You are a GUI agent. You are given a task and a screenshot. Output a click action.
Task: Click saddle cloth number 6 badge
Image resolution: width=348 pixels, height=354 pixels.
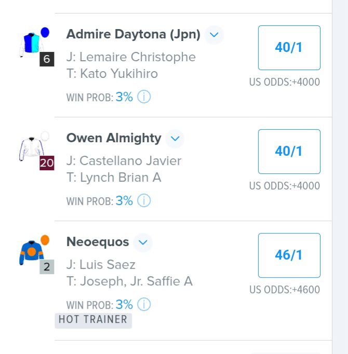(x=47, y=60)
